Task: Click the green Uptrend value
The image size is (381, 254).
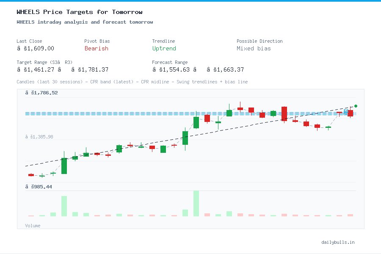Action: [x=164, y=48]
